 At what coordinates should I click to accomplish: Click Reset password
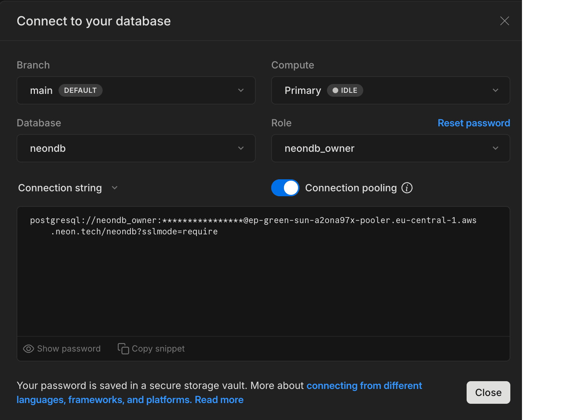474,123
